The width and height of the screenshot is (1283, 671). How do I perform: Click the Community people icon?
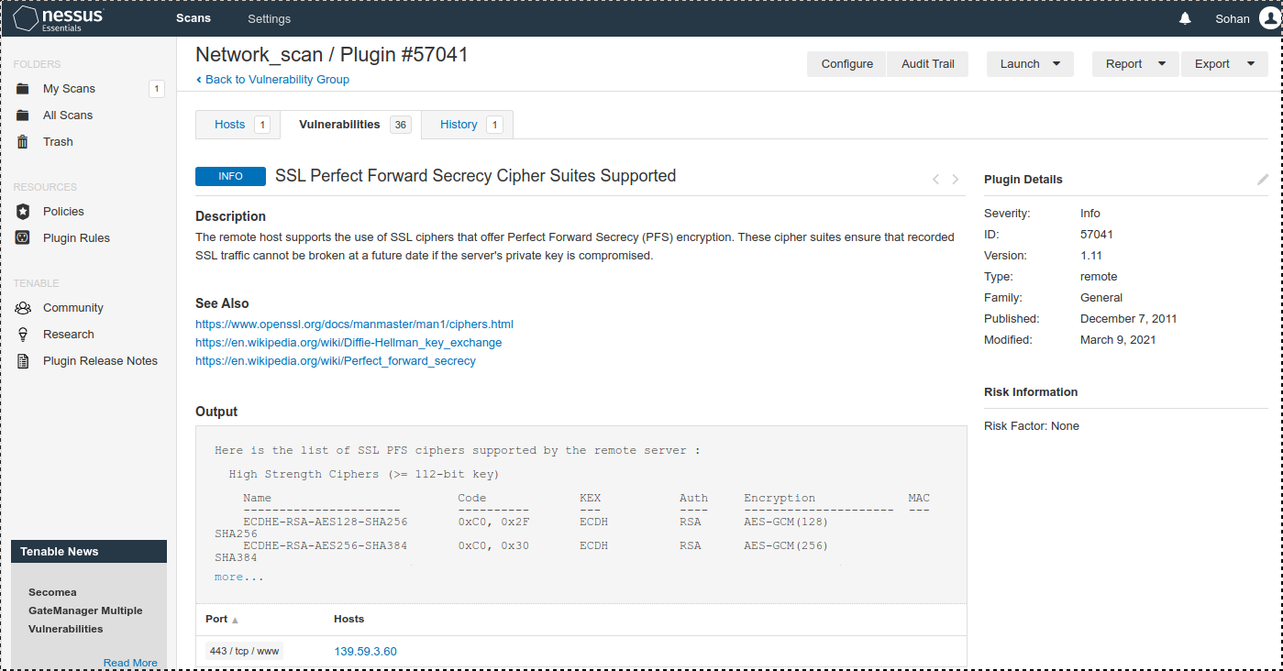point(23,308)
